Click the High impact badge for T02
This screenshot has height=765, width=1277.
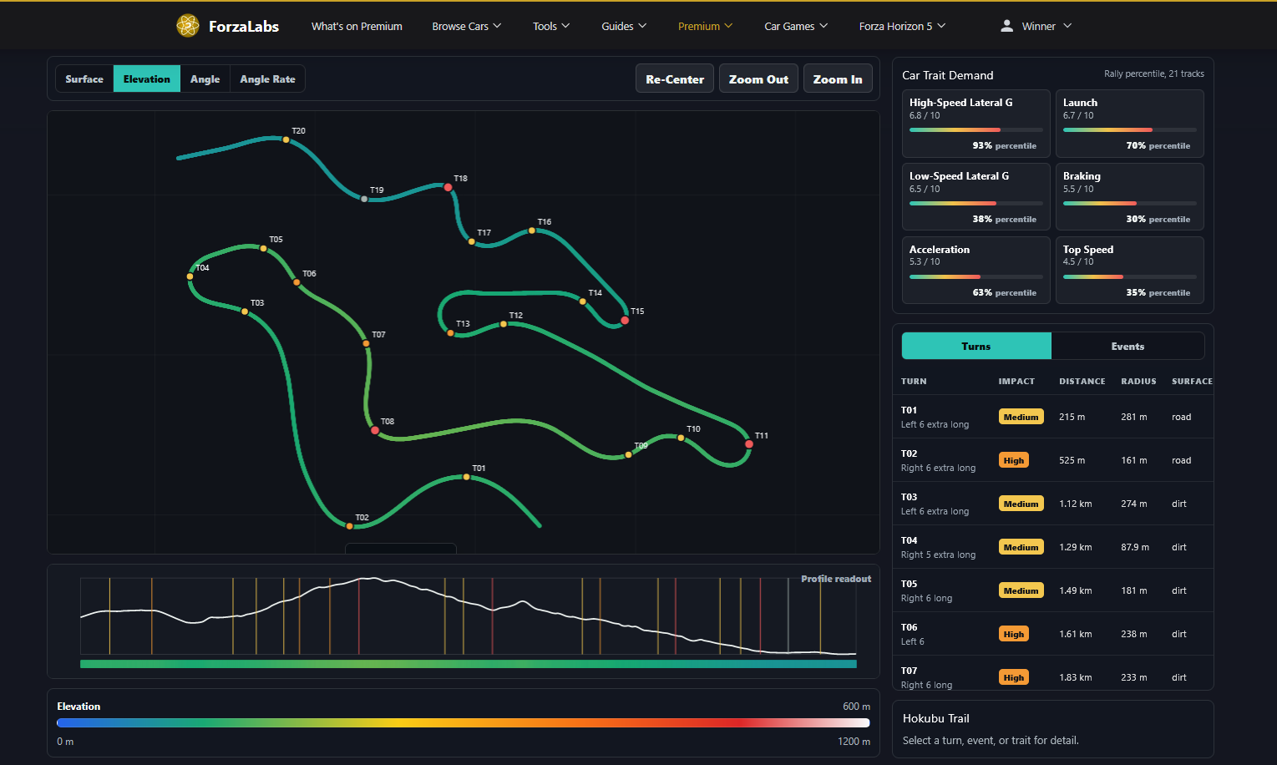point(1014,460)
